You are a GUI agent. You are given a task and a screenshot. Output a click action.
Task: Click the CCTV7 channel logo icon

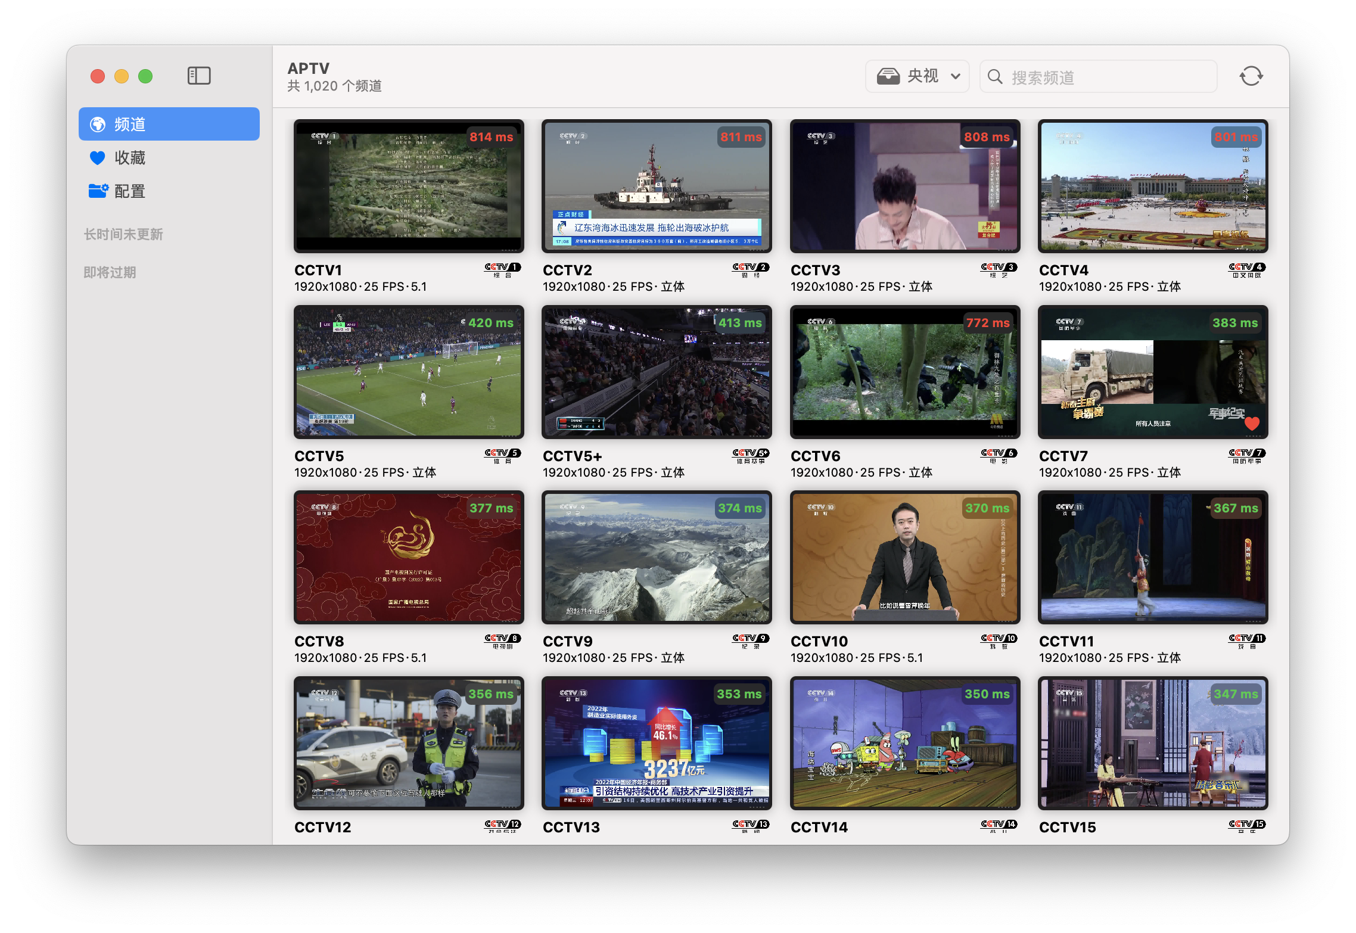(1247, 456)
